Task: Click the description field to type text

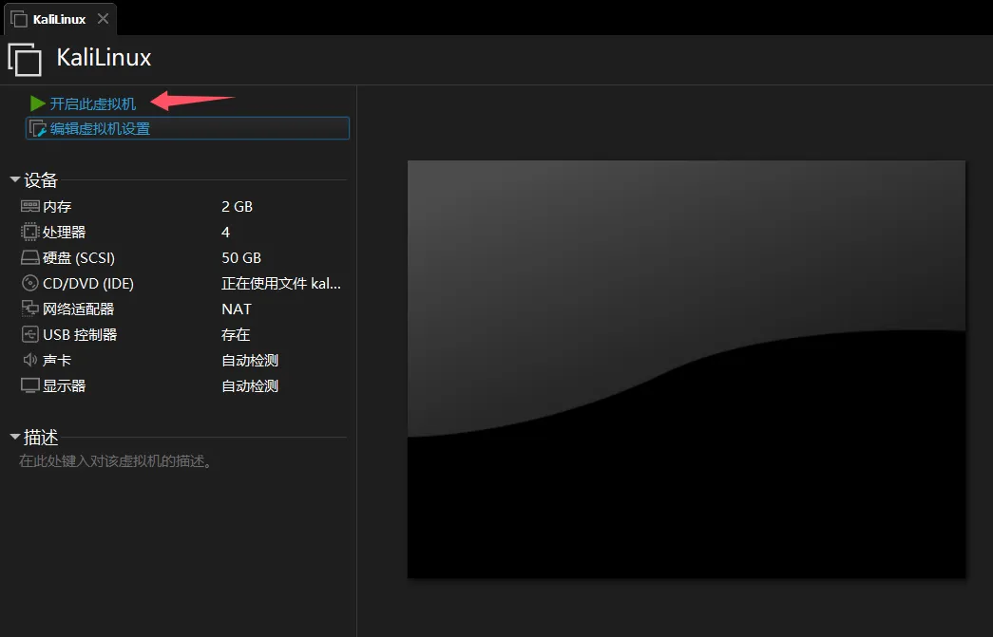Action: tap(115, 461)
